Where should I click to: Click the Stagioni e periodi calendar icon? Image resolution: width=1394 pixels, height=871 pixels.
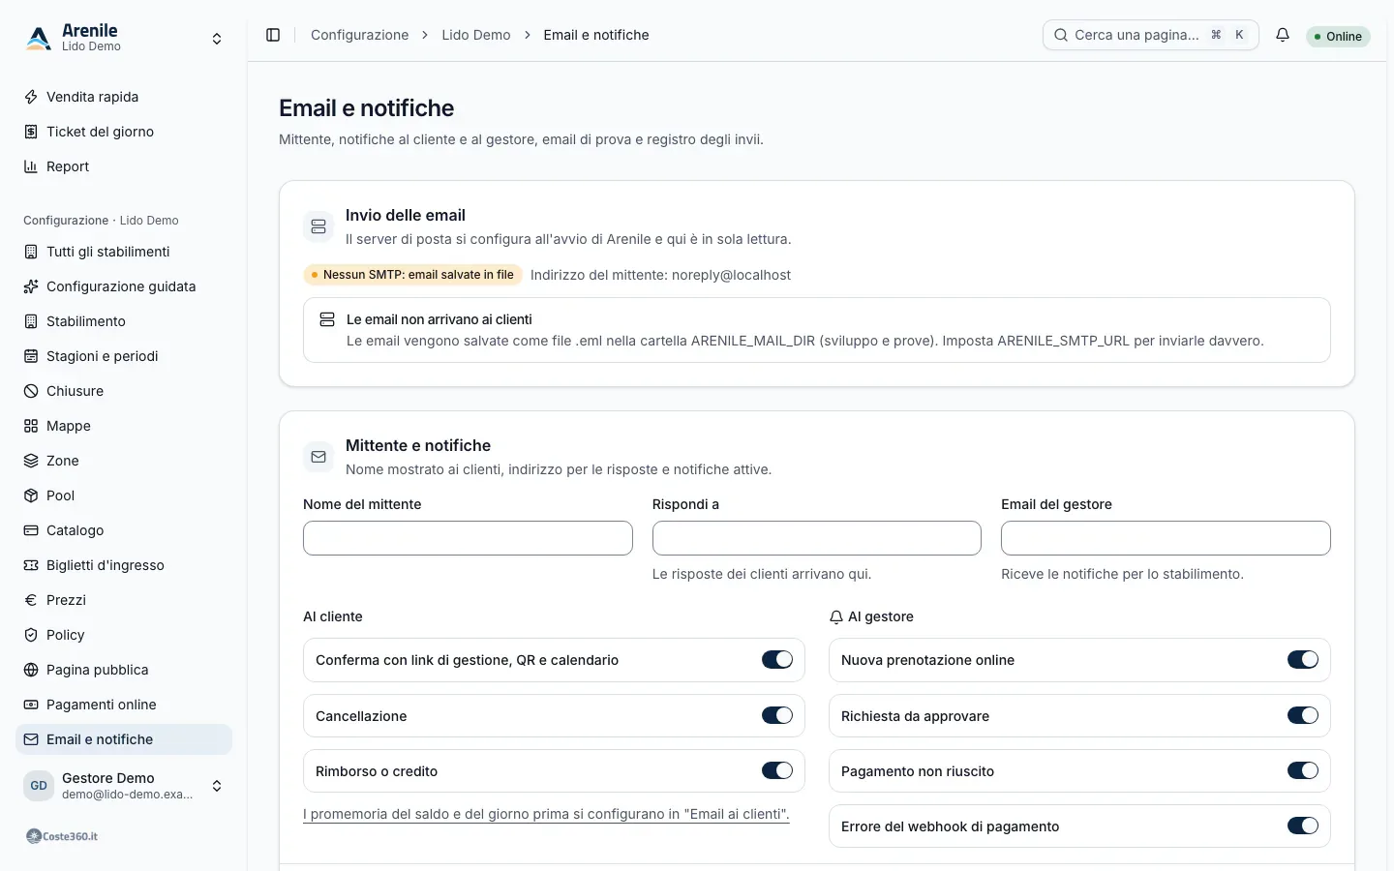(x=31, y=356)
